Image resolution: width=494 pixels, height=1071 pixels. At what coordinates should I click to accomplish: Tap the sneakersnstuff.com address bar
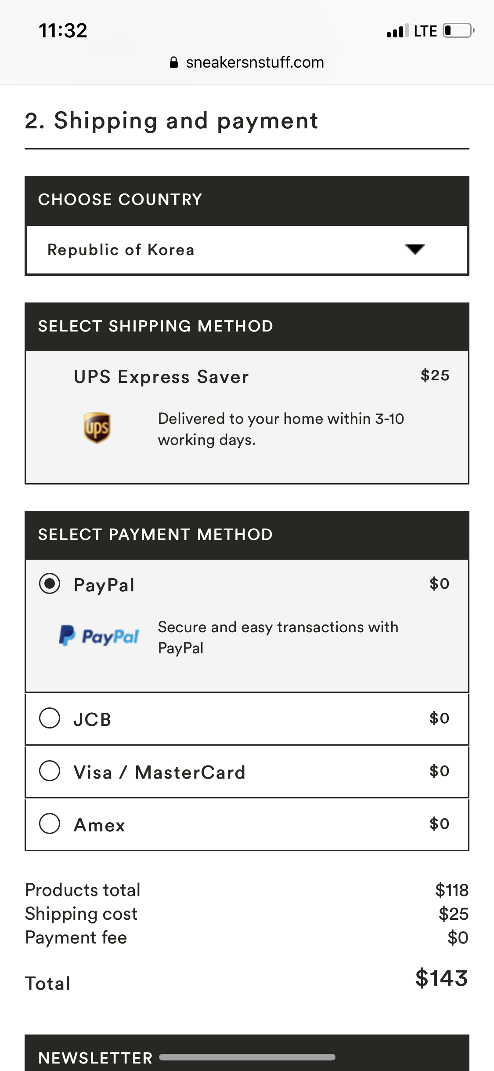coord(255,62)
